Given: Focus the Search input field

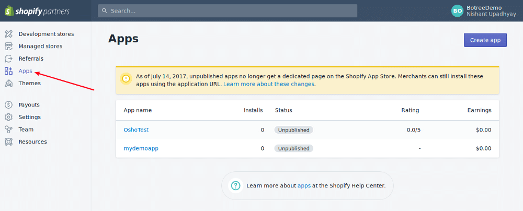Looking at the screenshot, I should [228, 10].
